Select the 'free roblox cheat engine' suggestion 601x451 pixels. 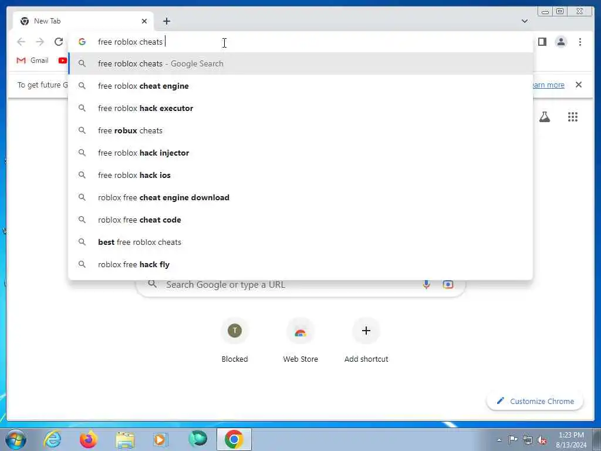(300, 86)
